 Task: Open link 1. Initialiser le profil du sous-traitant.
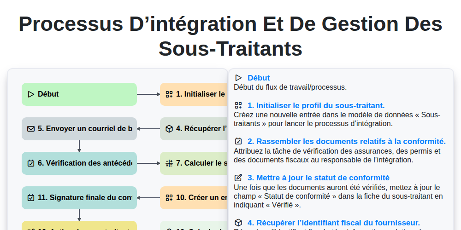tap(316, 105)
